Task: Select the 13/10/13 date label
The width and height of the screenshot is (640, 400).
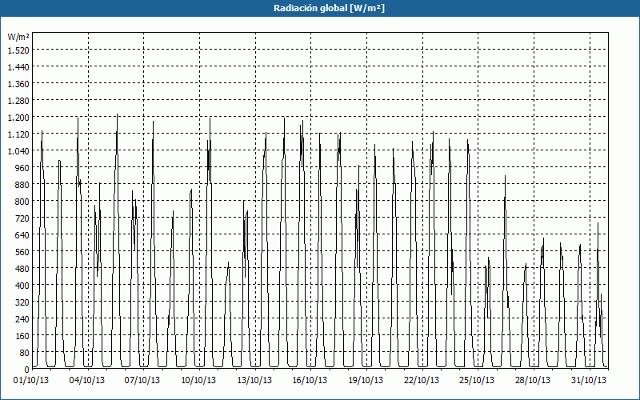Action: (254, 381)
